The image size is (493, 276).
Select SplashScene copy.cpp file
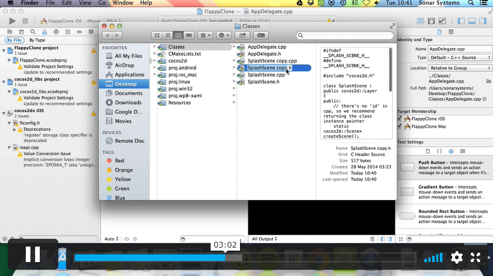coord(272,61)
